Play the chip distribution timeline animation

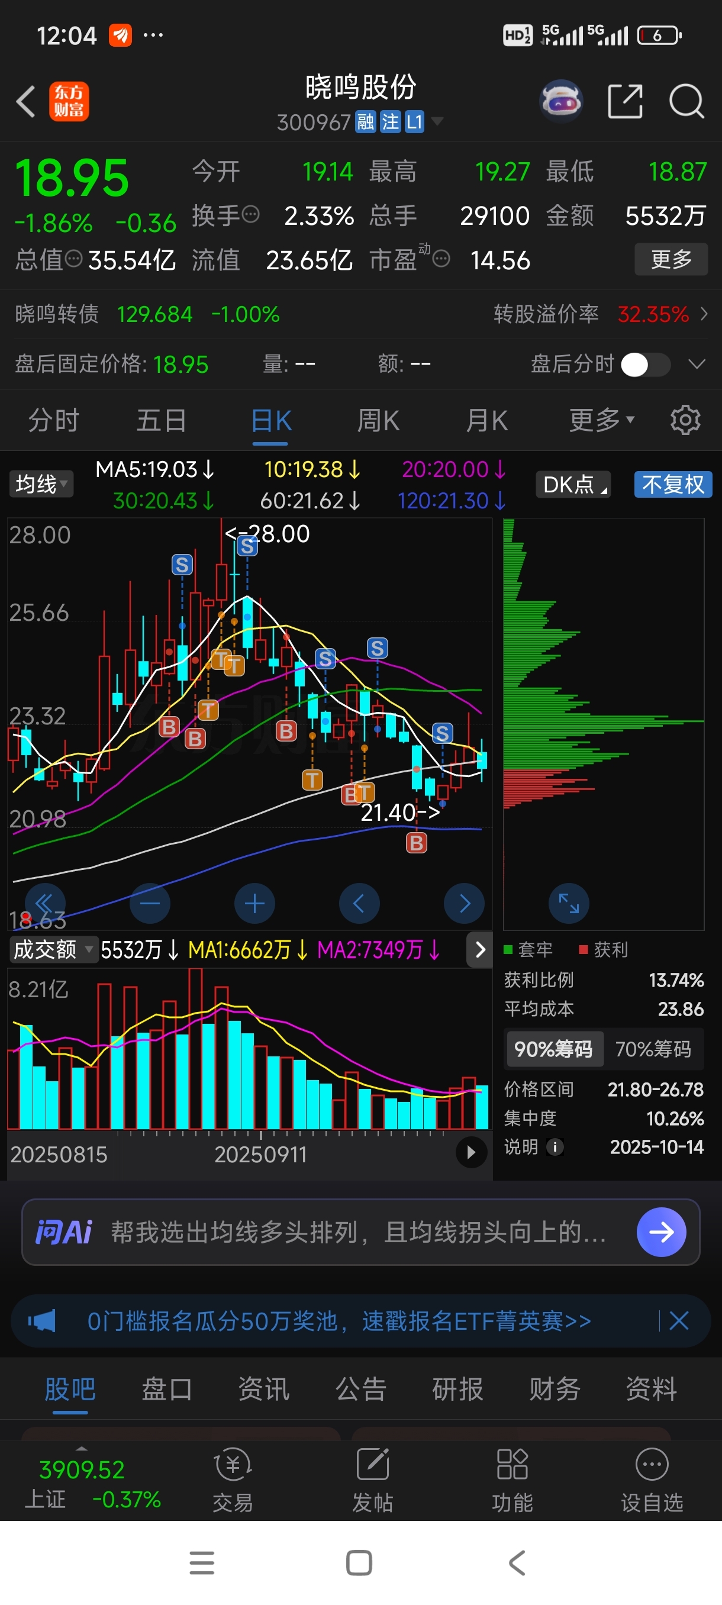(x=471, y=1153)
